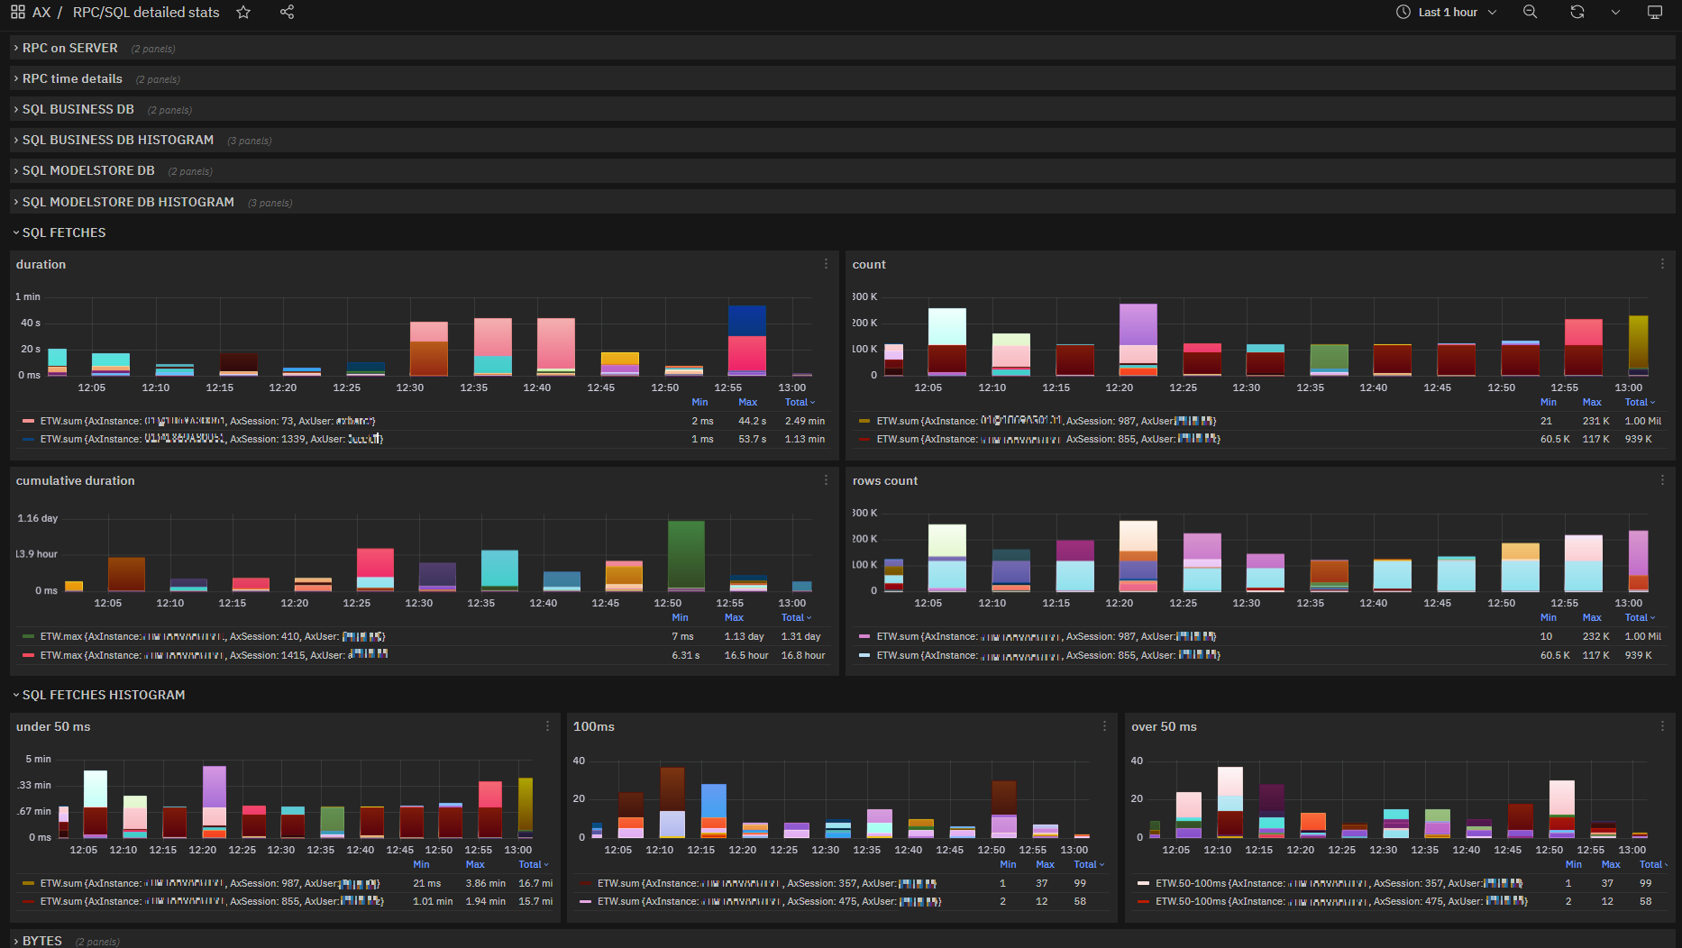Click the rows count panel title
This screenshot has height=948, width=1682.
click(x=885, y=480)
